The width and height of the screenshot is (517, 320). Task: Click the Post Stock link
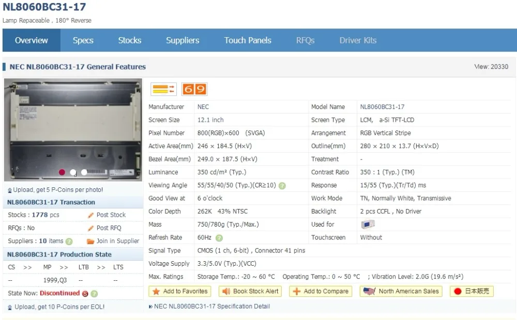coord(111,215)
